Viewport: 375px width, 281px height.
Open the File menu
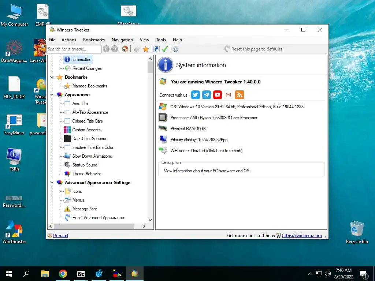pos(52,40)
